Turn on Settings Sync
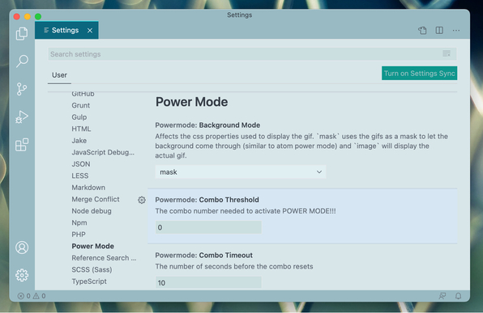Screen dimensions: 483x313 (x=419, y=73)
